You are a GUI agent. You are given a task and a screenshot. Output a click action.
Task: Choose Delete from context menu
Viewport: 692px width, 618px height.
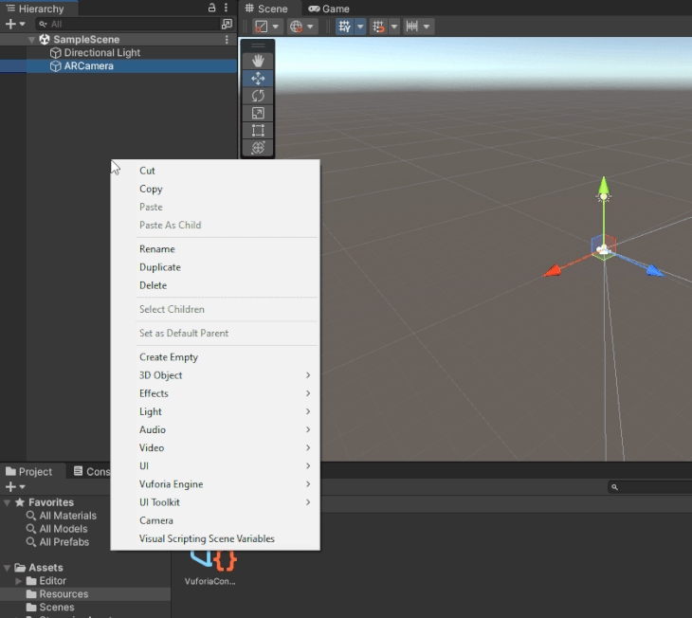tap(215, 285)
